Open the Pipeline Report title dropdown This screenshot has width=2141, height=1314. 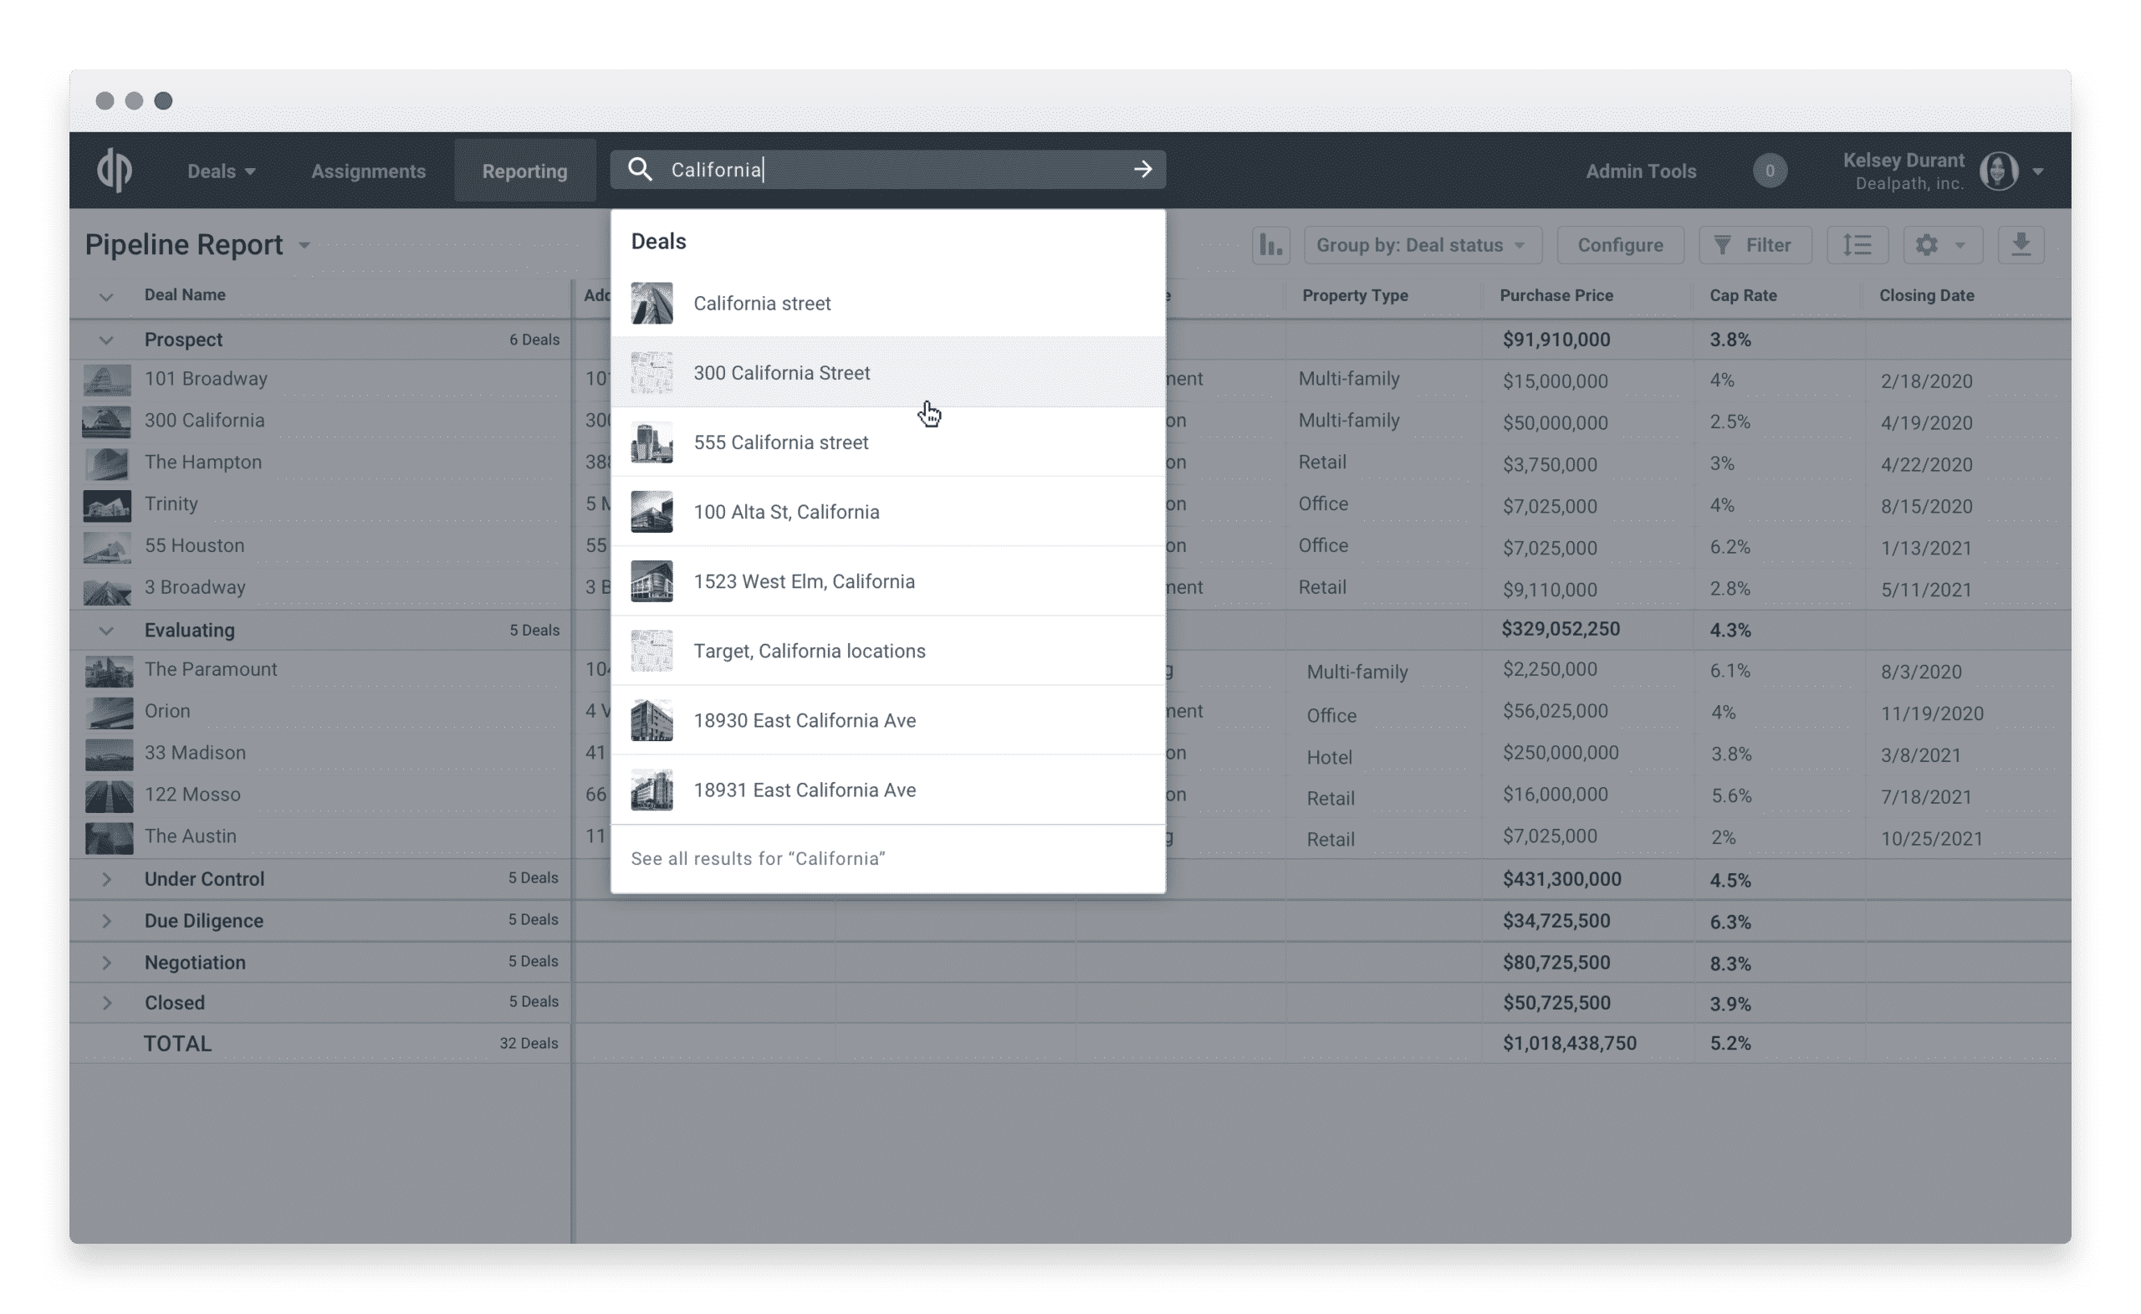(x=304, y=245)
